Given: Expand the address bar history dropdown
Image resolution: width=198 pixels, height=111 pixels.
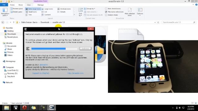Looking at the screenshot, I should coord(155,23).
